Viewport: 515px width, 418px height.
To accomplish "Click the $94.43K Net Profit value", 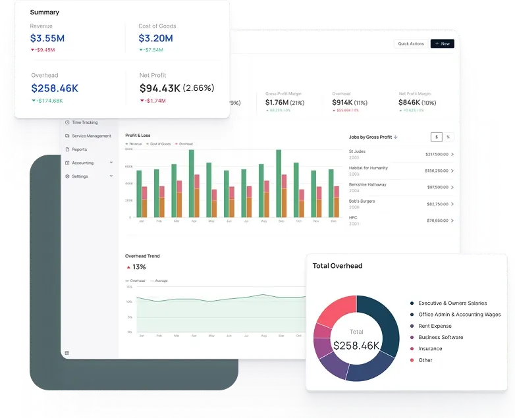I will coord(160,88).
